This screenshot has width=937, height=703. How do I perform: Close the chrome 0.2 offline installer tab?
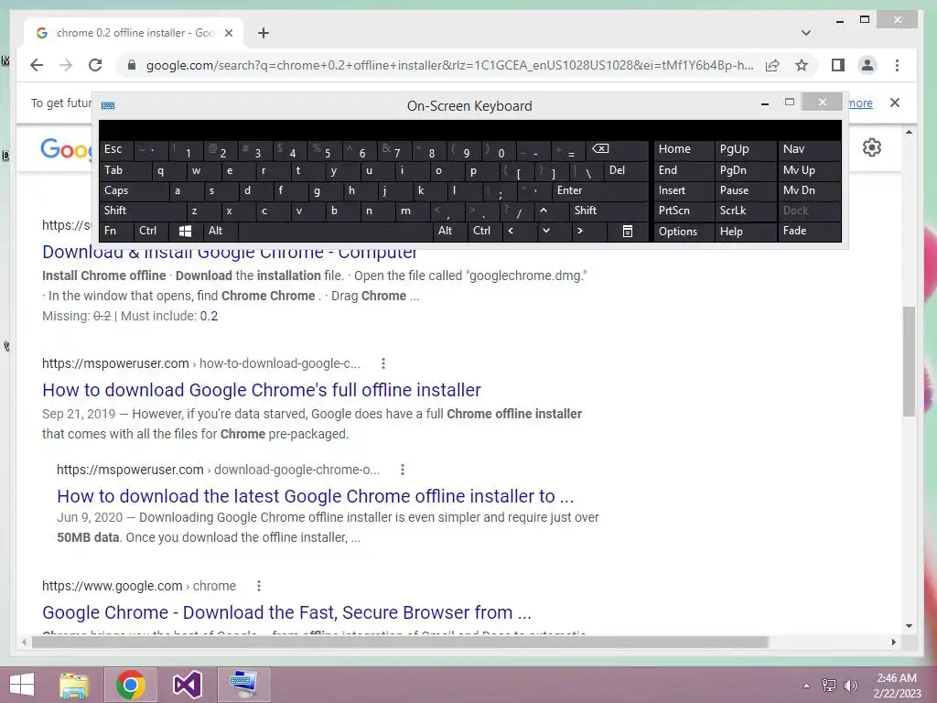228,33
